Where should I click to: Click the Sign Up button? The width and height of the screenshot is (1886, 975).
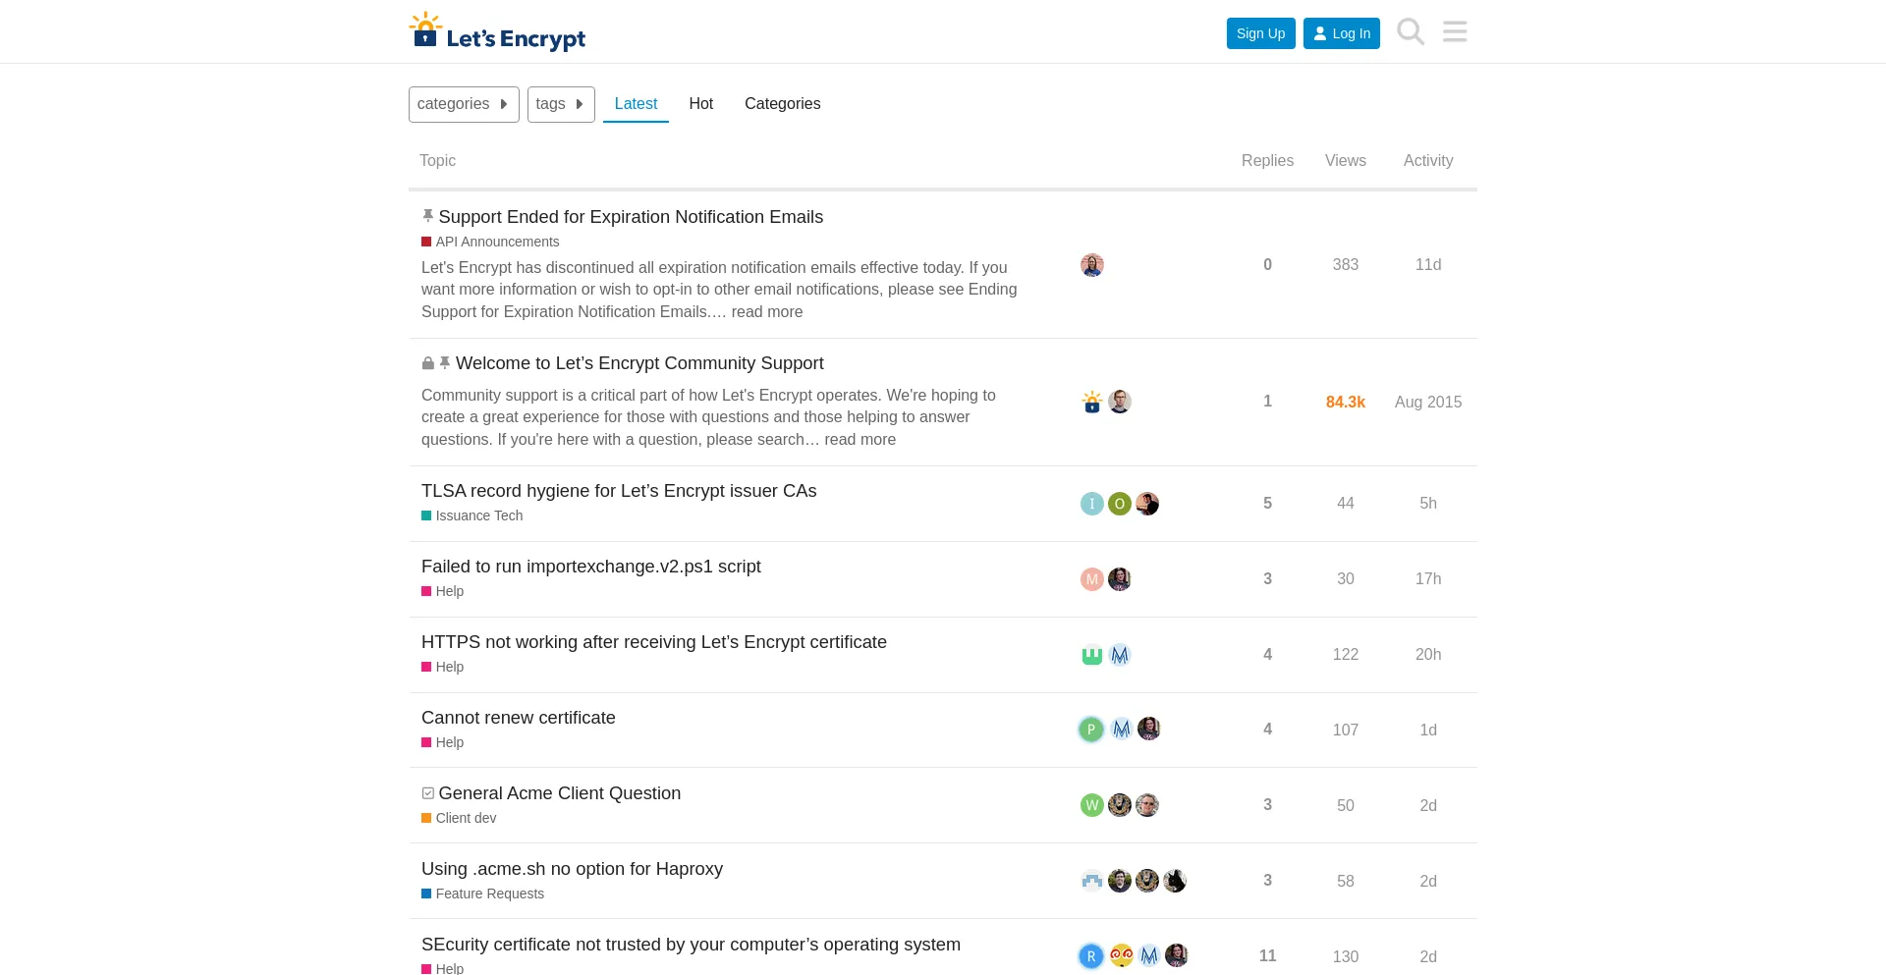point(1260,33)
